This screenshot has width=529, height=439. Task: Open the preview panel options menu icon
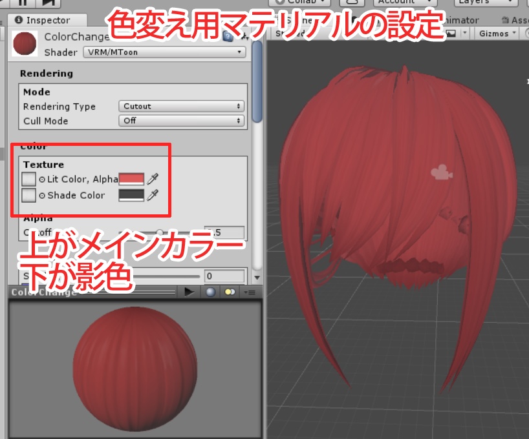[250, 292]
